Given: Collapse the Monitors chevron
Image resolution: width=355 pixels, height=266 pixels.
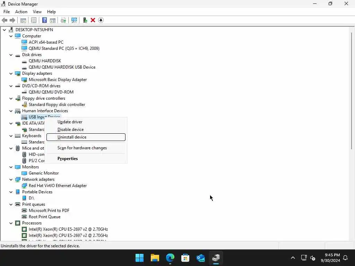Looking at the screenshot, I should [11, 167].
